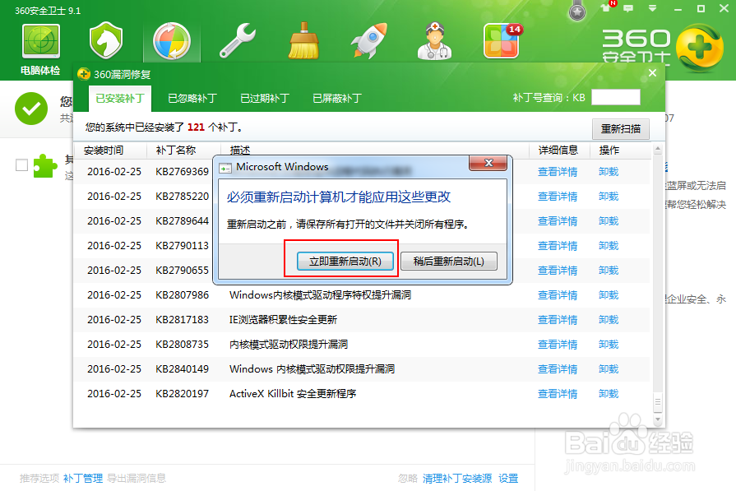Uninstall patch KB2840149
This screenshot has width=736, height=491.
(609, 369)
